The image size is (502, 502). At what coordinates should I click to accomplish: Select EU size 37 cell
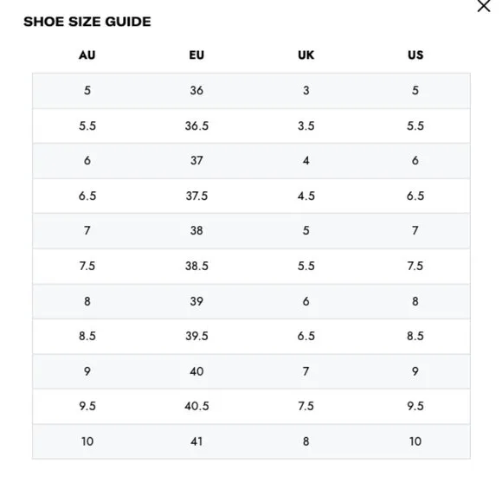(196, 160)
